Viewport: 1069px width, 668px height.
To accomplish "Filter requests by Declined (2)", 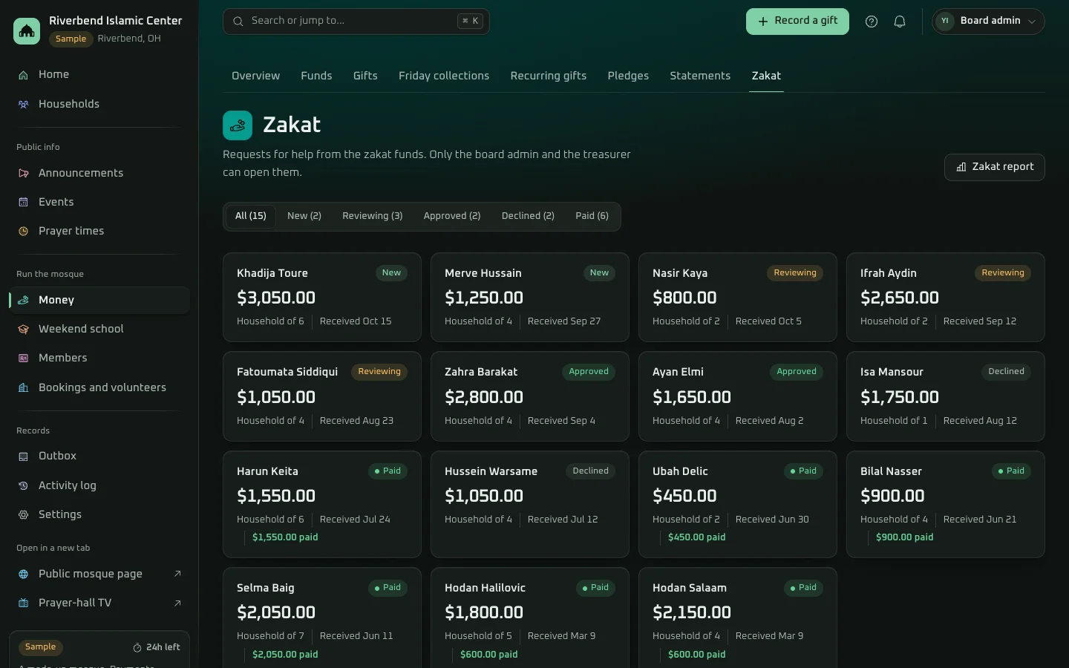I will click(x=528, y=216).
